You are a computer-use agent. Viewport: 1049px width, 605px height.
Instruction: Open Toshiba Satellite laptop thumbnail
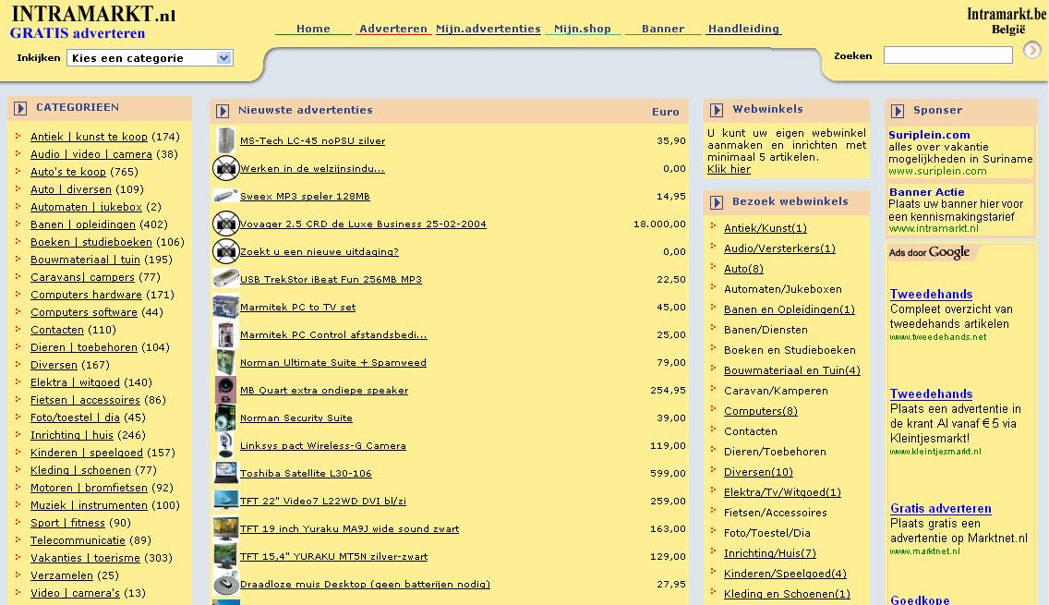pyautogui.click(x=226, y=473)
